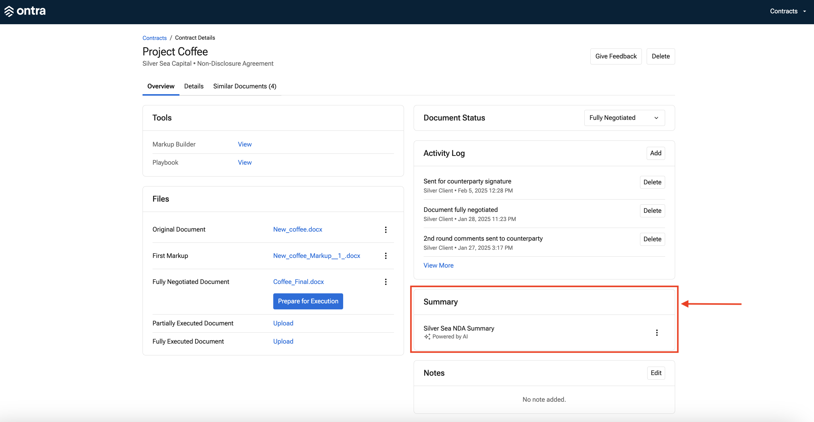
Task: Click 'Jan 27, 2025 3:17 PM' timestamp
Action: point(485,248)
